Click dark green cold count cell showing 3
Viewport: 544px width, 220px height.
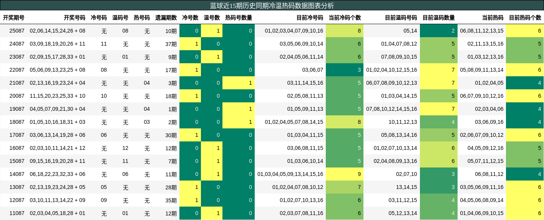point(345,70)
